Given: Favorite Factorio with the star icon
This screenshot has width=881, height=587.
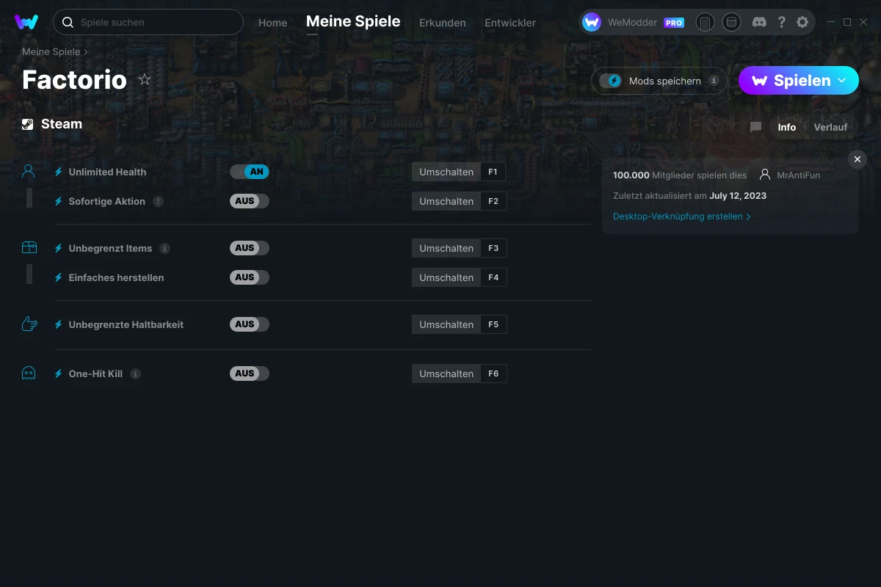Looking at the screenshot, I should click(x=145, y=79).
